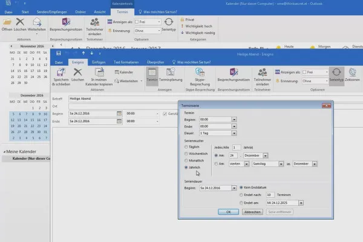The height and width of the screenshot is (242, 363).
Task: Select Täglich recurrence pattern
Action: pos(186,147)
